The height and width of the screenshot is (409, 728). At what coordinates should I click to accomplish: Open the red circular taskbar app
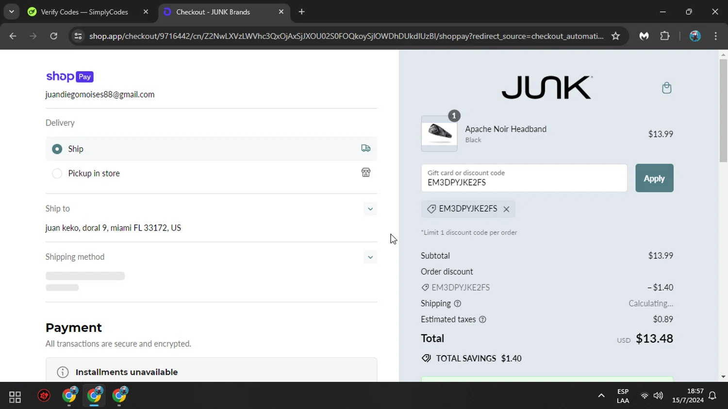point(44,396)
